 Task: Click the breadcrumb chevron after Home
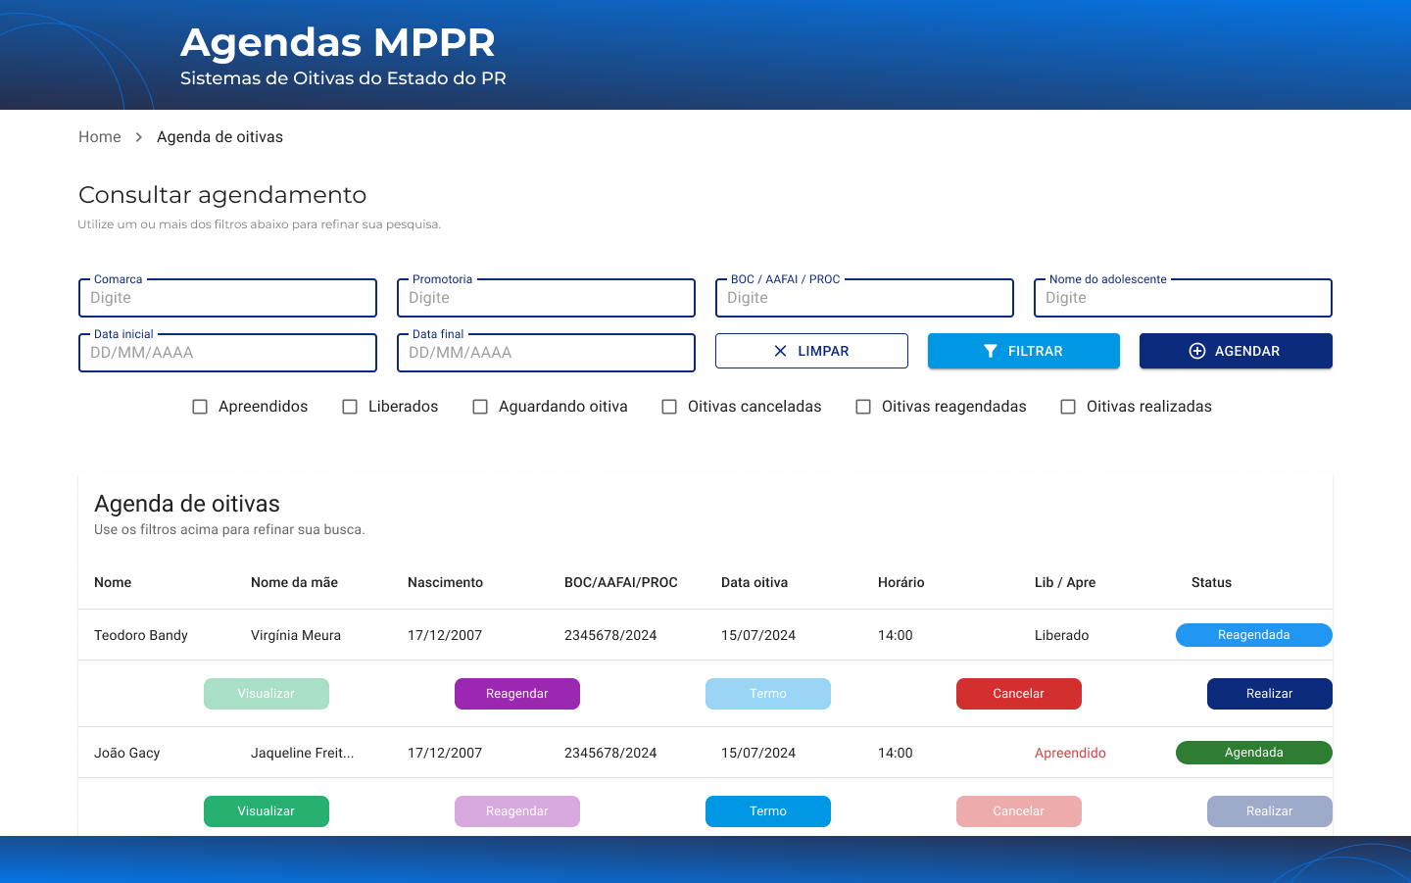(139, 137)
